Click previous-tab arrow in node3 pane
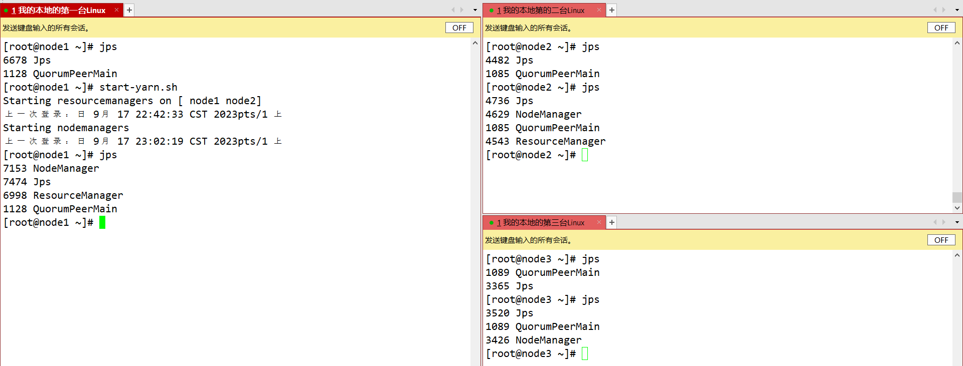Viewport: 963px width, 366px height. pos(935,222)
